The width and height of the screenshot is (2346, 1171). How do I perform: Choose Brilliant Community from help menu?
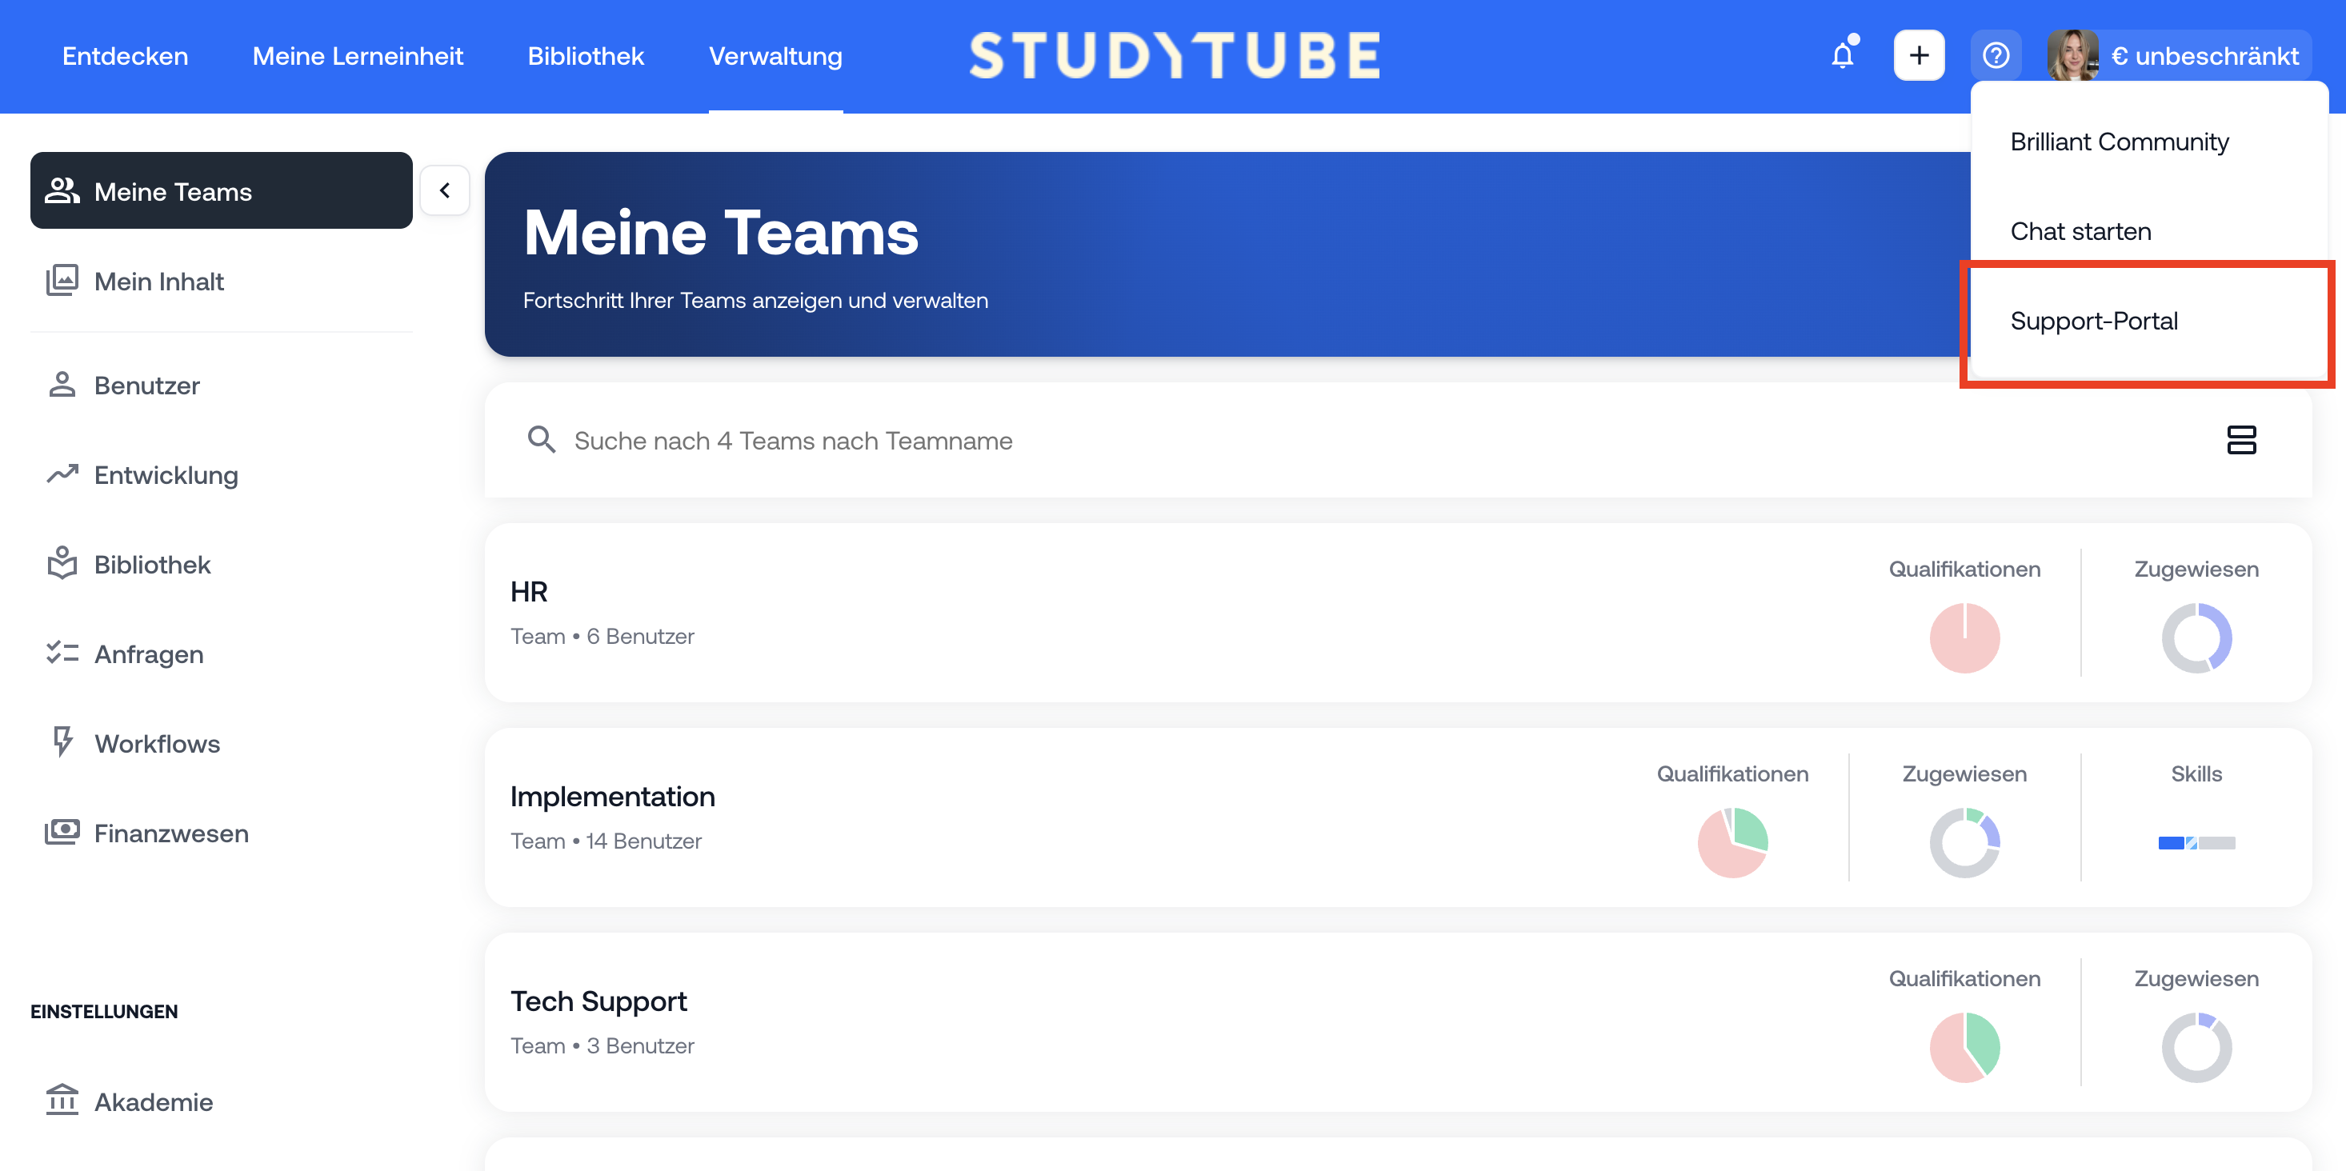[2120, 142]
